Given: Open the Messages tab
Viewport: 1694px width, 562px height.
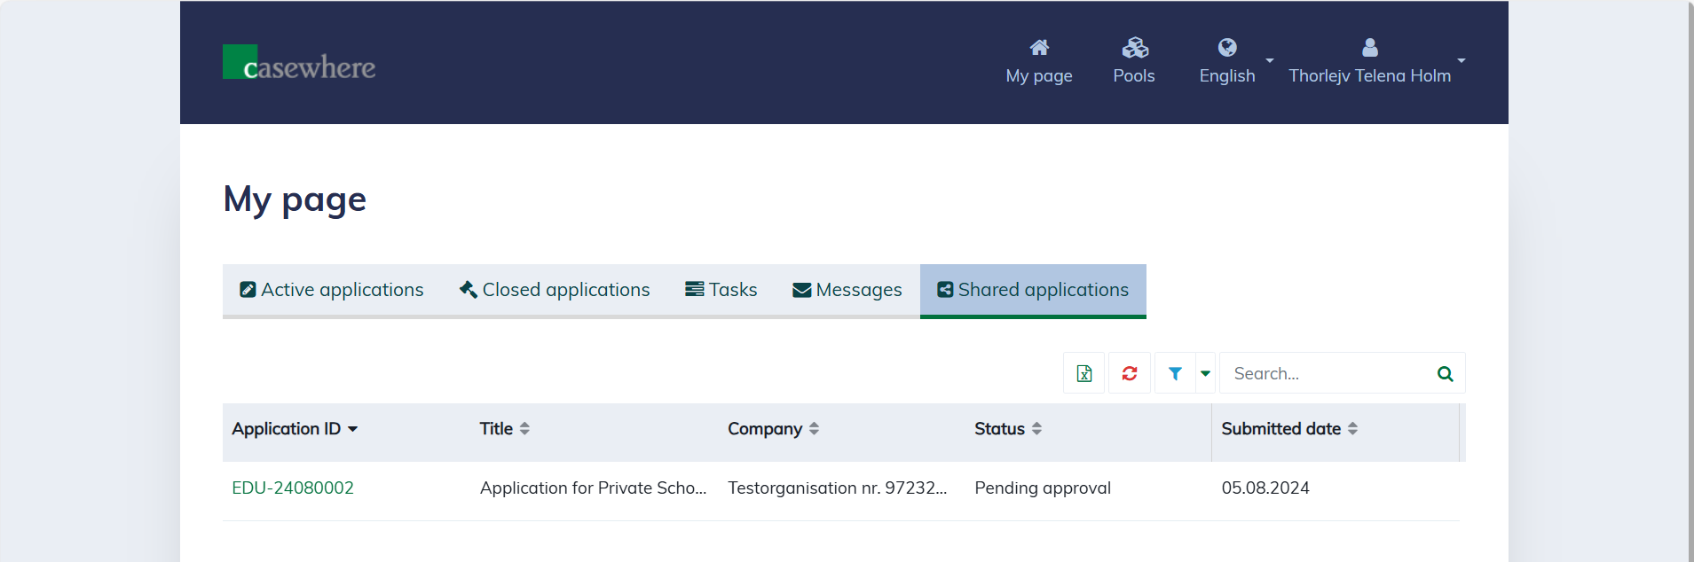Looking at the screenshot, I should coord(847,290).
